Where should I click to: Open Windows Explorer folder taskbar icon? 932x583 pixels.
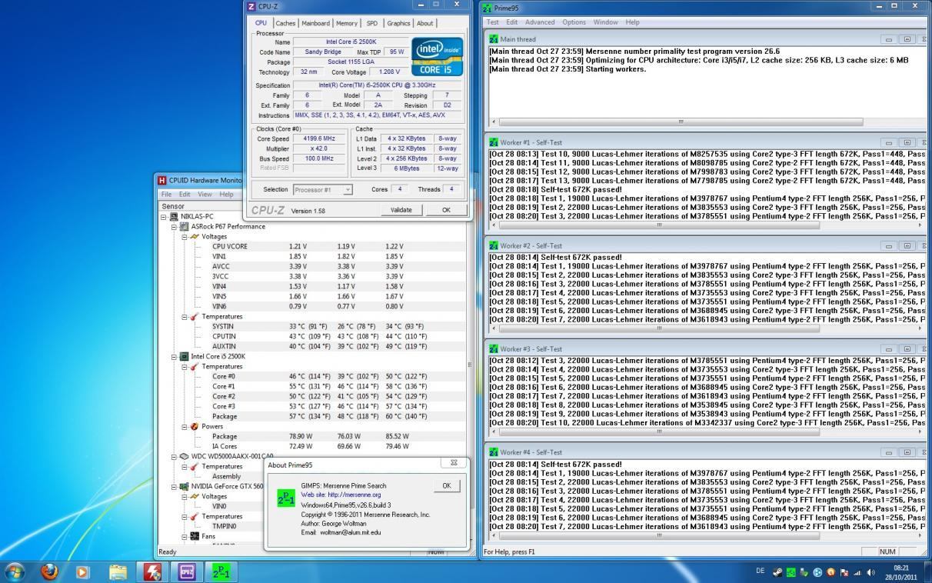click(118, 571)
